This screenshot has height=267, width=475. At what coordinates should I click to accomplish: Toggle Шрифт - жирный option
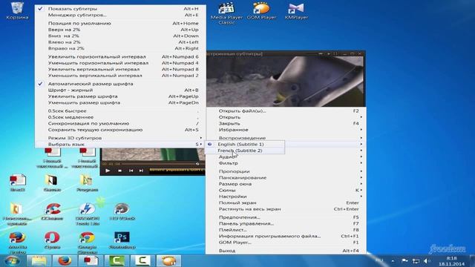pos(120,90)
